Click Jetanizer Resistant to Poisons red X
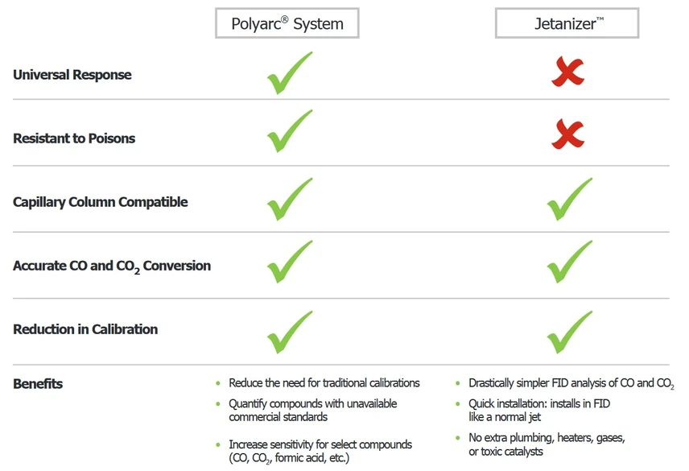This screenshot has width=689, height=471. [567, 134]
